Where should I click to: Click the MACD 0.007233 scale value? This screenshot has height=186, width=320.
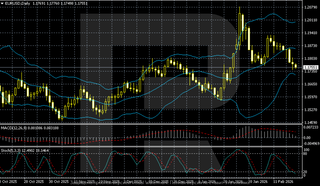tap(310, 127)
